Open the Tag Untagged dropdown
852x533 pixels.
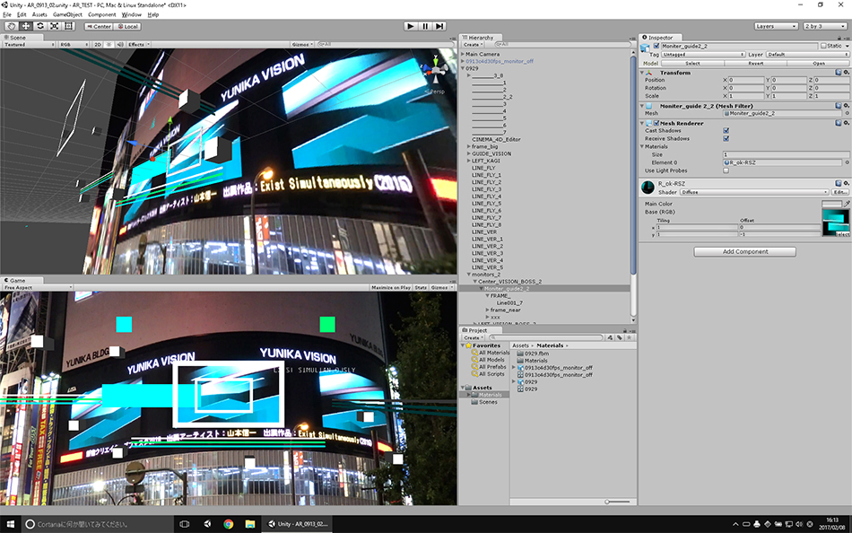coord(703,55)
